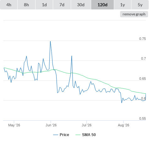
Task: Click the remove graph button
Action: click(134, 14)
